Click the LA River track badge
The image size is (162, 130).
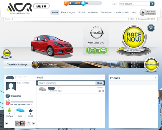pos(35,65)
